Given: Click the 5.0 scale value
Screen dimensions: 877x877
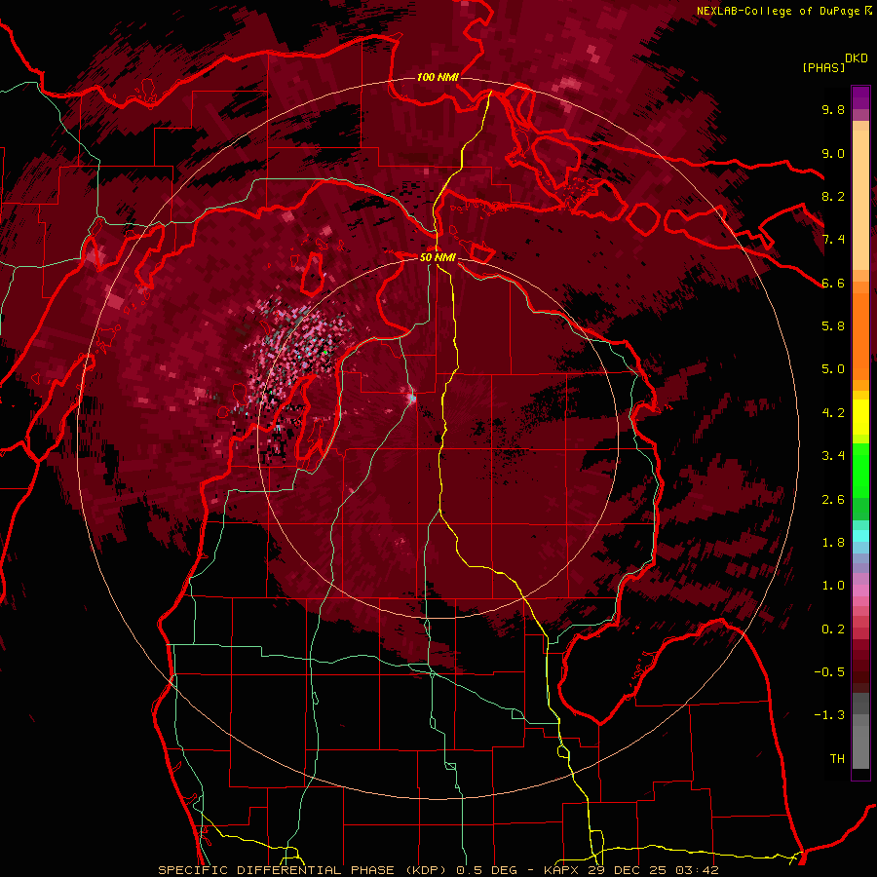Looking at the screenshot, I should (833, 369).
